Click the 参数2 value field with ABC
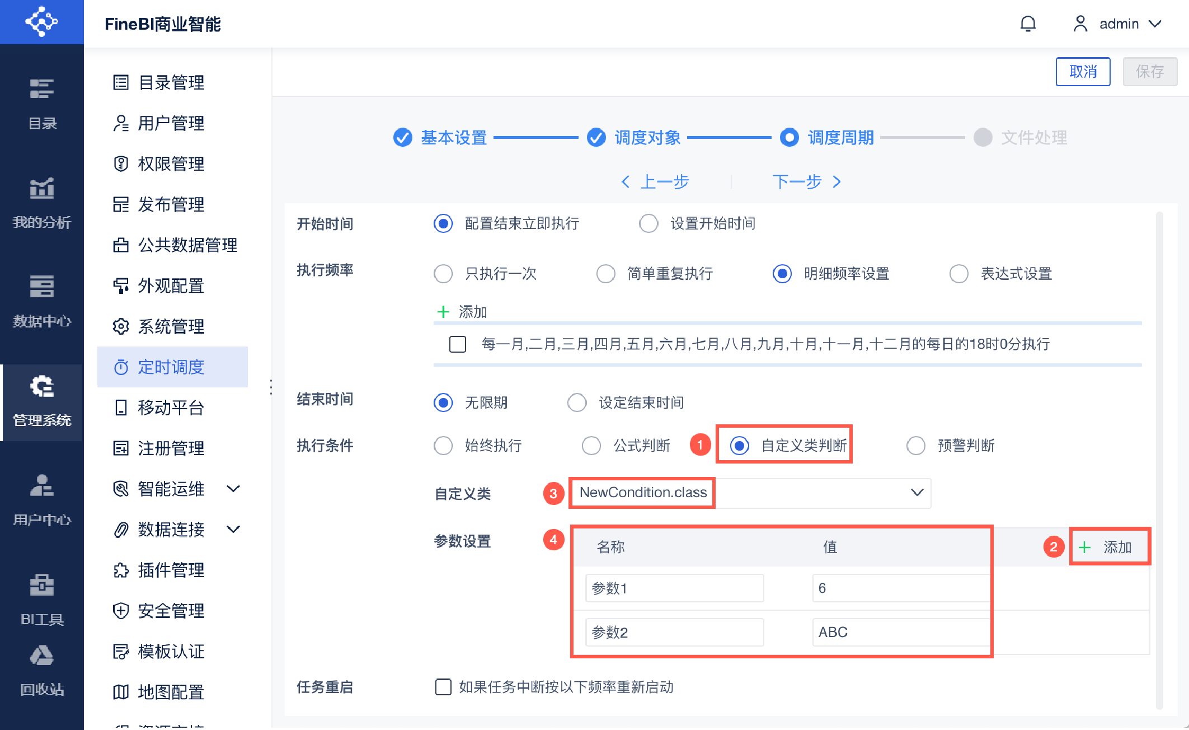The width and height of the screenshot is (1189, 730). 900,632
